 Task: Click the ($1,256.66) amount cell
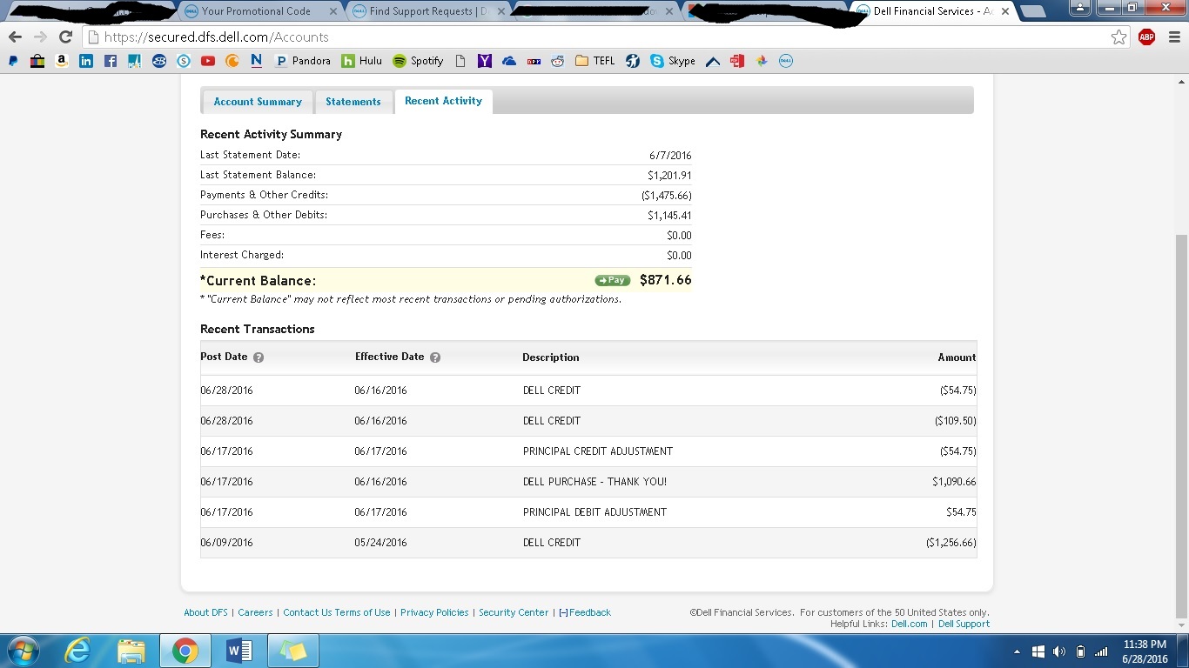[x=951, y=543]
